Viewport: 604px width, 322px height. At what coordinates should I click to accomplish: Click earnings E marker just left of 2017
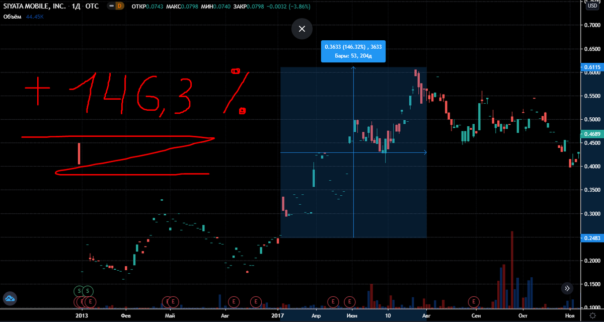tap(256, 301)
